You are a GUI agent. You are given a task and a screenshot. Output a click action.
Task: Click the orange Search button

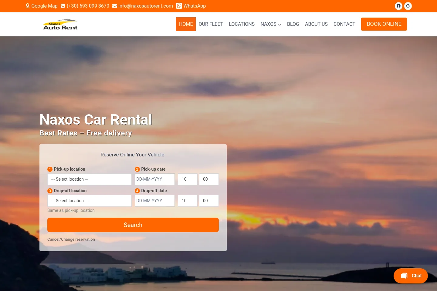[133, 225]
